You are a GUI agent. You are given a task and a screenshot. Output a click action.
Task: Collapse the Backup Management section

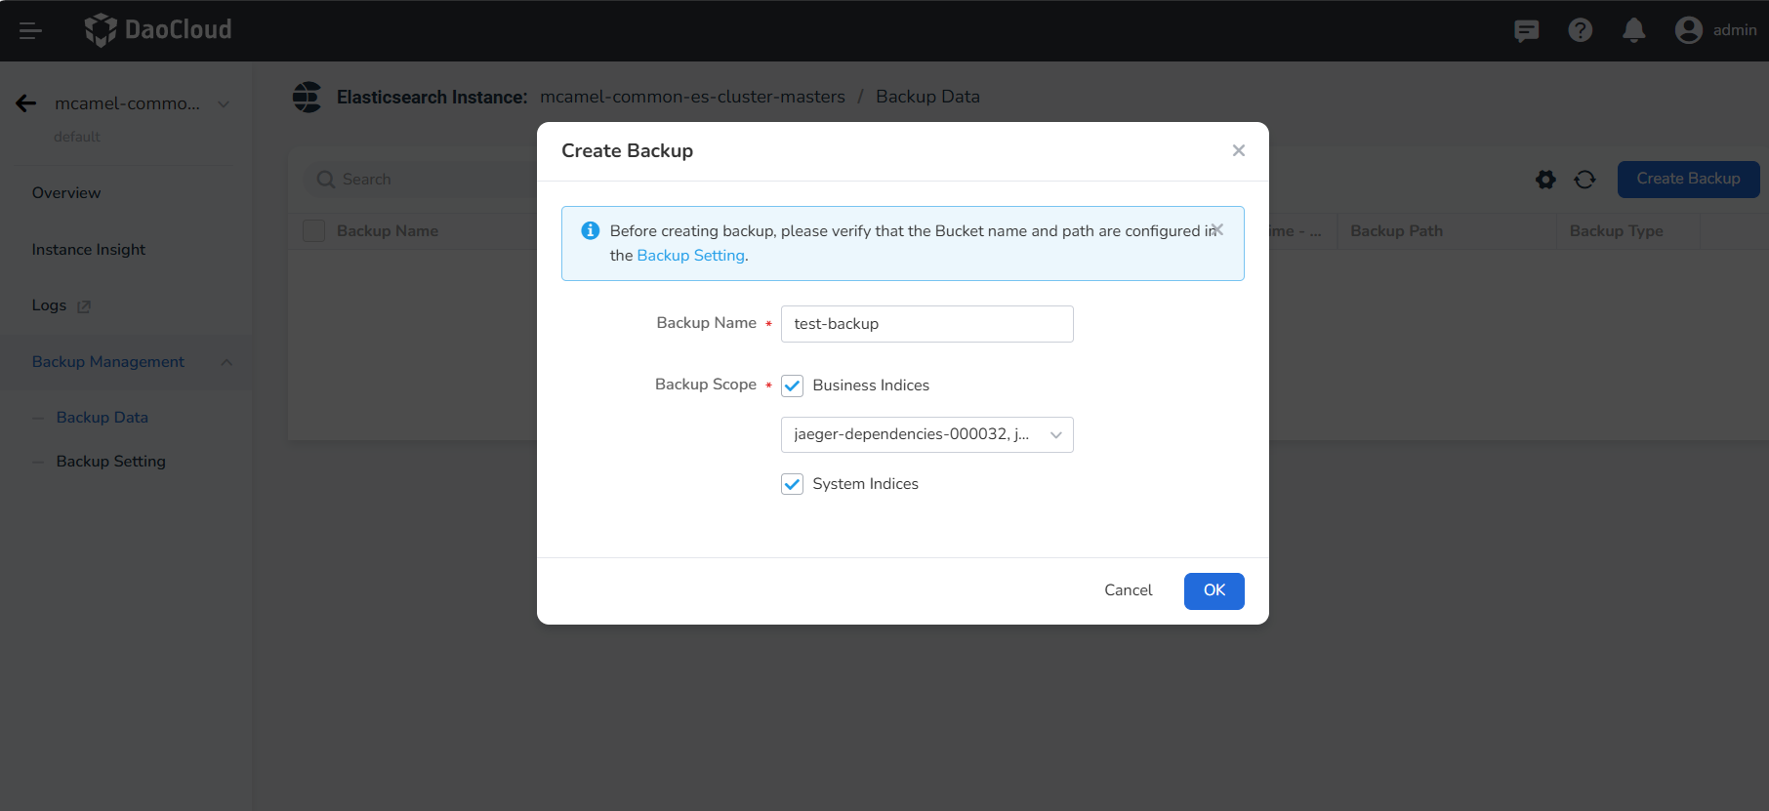pos(226,362)
